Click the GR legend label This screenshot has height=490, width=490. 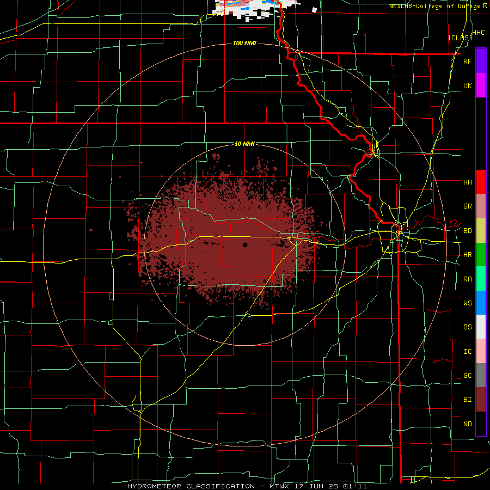point(467,206)
